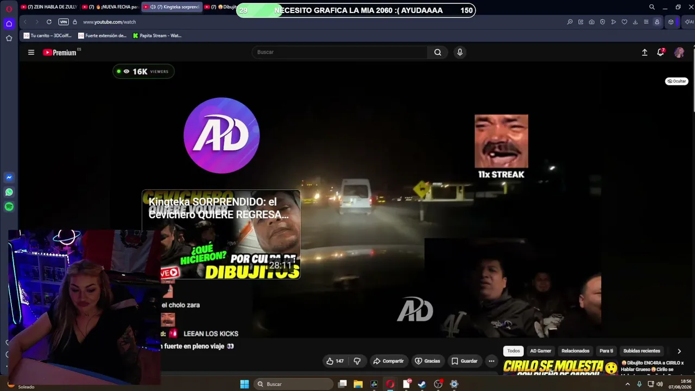Toggle the VPN badge in address bar
The height and width of the screenshot is (391, 695).
[x=64, y=22]
